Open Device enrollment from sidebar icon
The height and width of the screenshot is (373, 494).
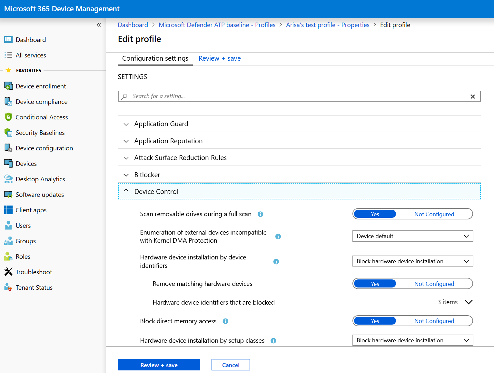click(8, 86)
